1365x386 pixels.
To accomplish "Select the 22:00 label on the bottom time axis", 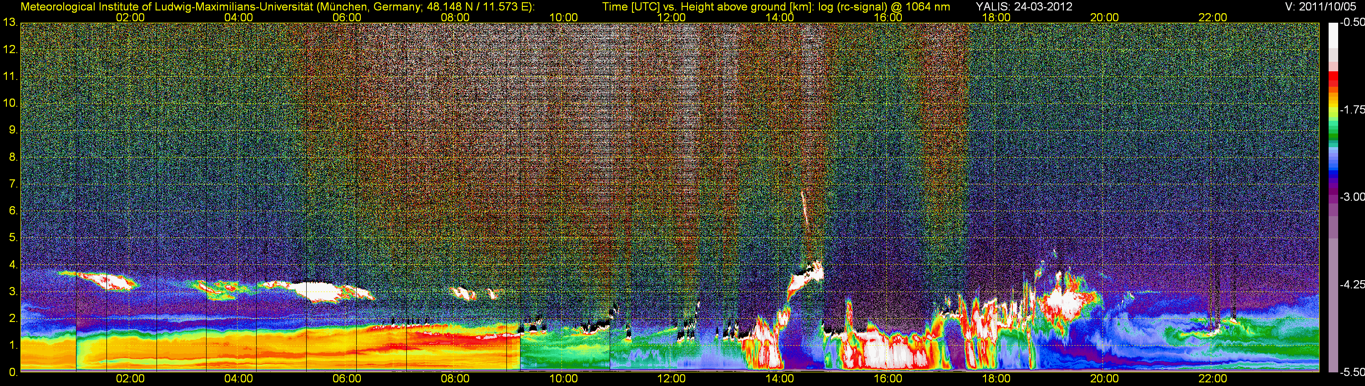I will pyautogui.click(x=1213, y=379).
